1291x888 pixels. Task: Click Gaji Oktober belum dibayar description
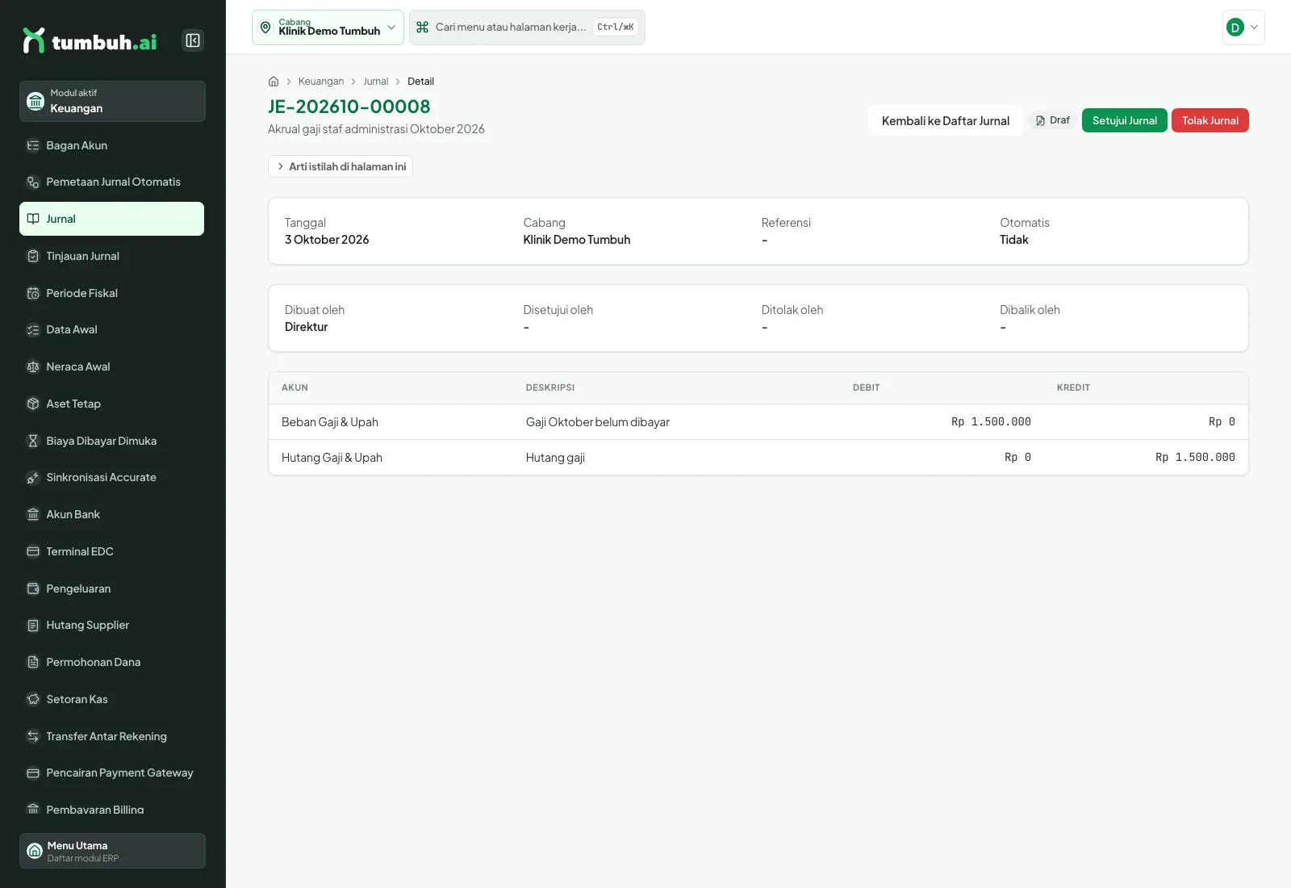click(597, 422)
